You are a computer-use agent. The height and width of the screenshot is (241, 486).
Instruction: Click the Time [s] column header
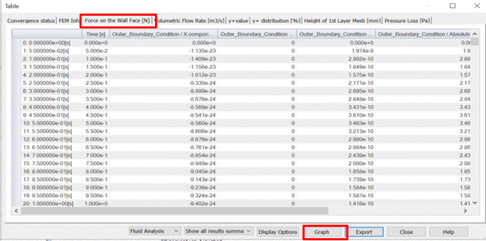click(x=96, y=34)
